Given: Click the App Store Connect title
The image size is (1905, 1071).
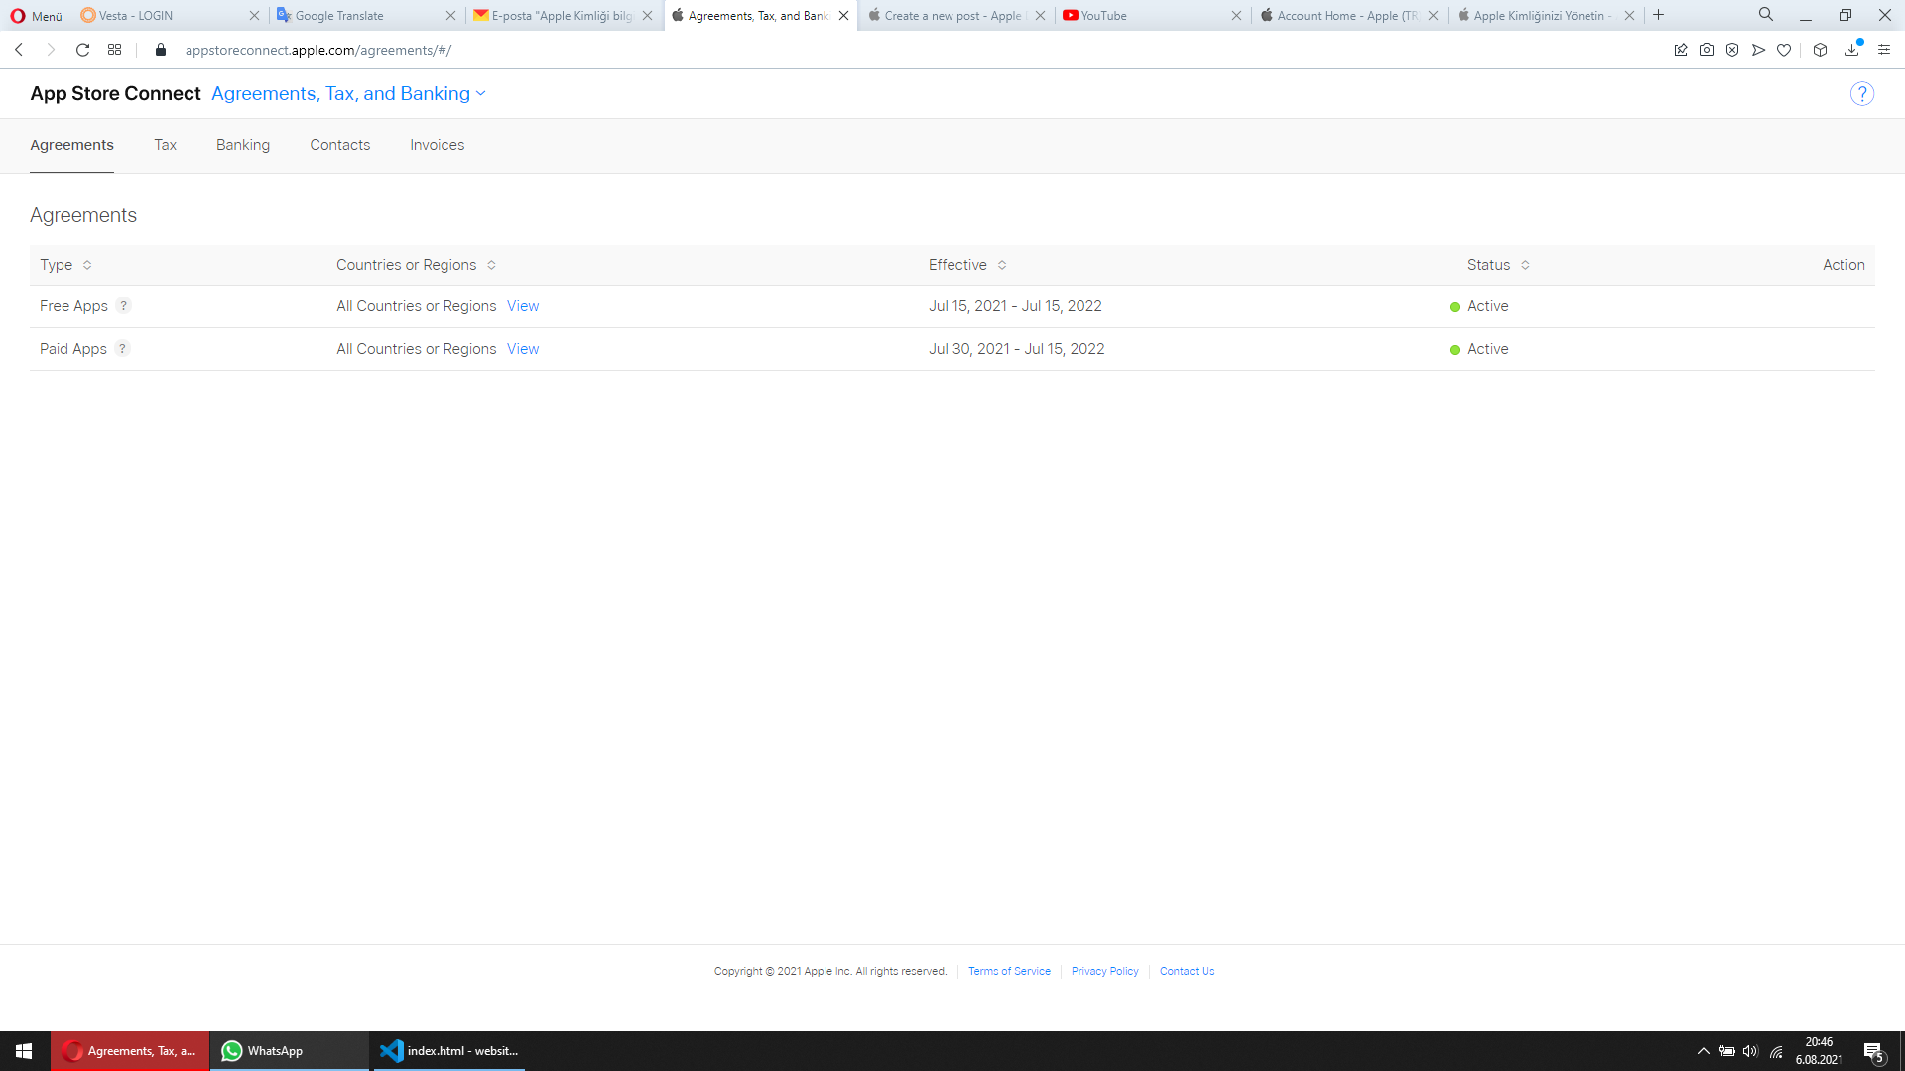Looking at the screenshot, I should click(115, 94).
